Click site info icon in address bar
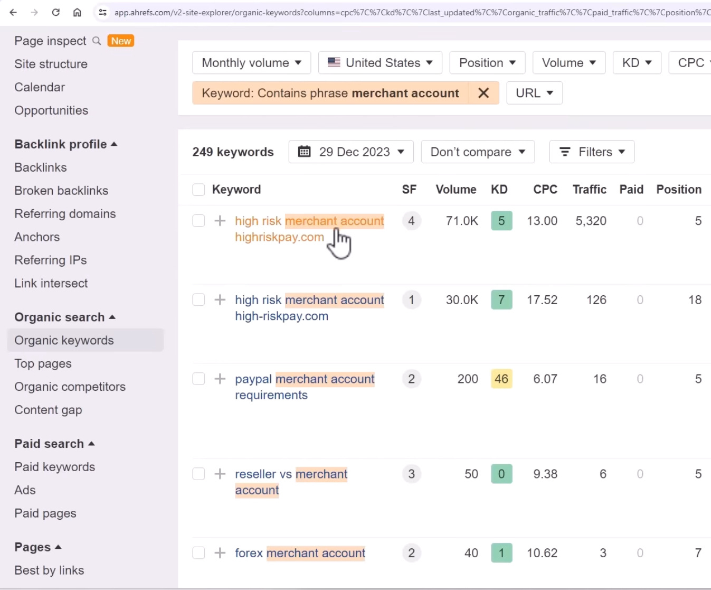The height and width of the screenshot is (590, 711). pos(103,12)
